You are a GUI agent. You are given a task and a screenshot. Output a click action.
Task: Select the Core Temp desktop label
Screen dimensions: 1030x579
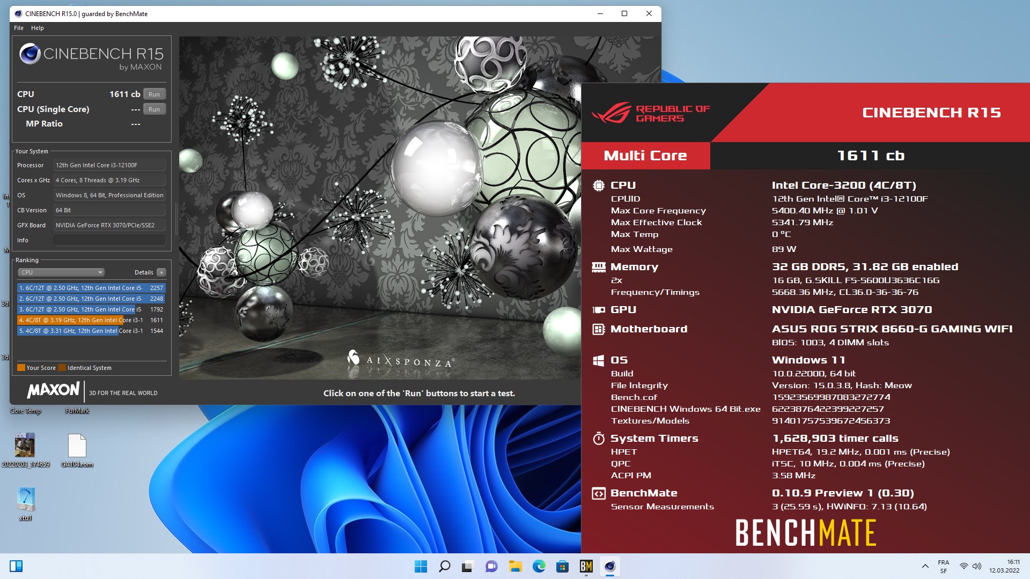[25, 411]
